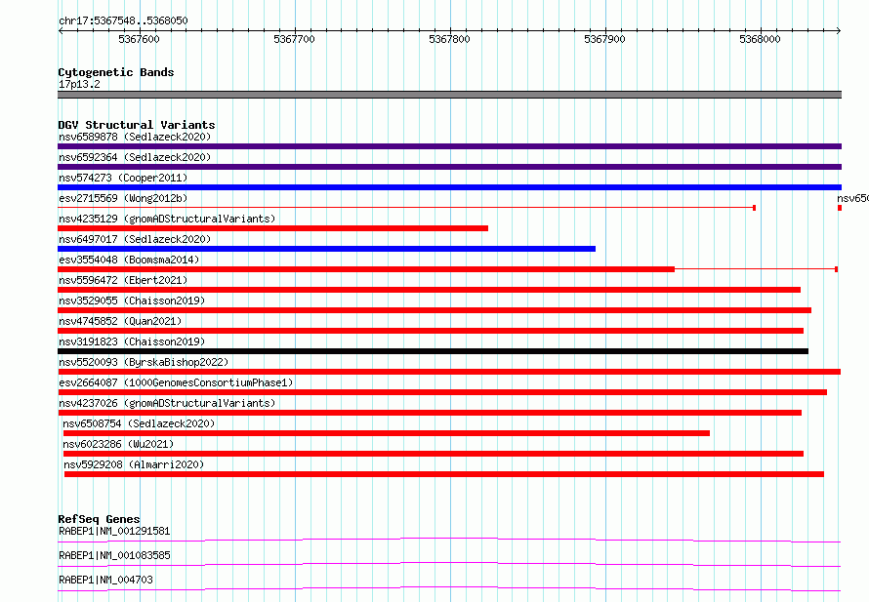Click the nsv4237026 (gnomADStructuralVariants) label
This screenshot has width=869, height=602.
click(167, 403)
